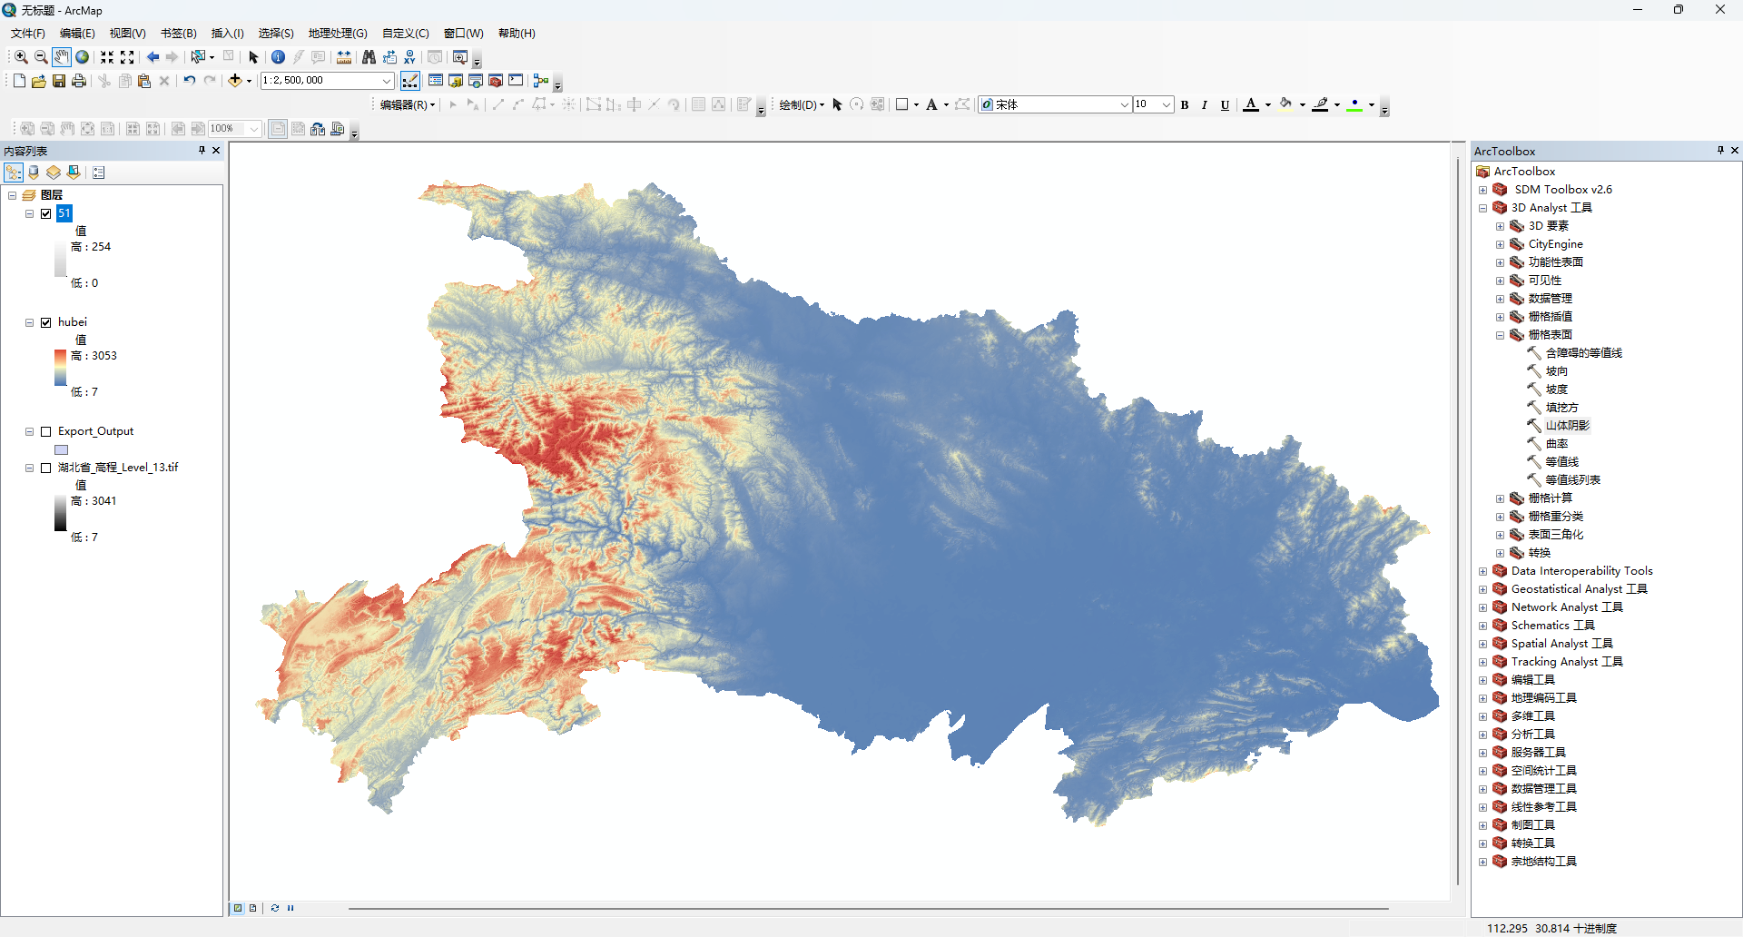This screenshot has height=937, width=1743.
Task: Open the Catalog window icon
Action: coord(456,81)
